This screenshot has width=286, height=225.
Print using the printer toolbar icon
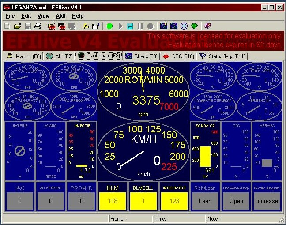[x=38, y=26]
